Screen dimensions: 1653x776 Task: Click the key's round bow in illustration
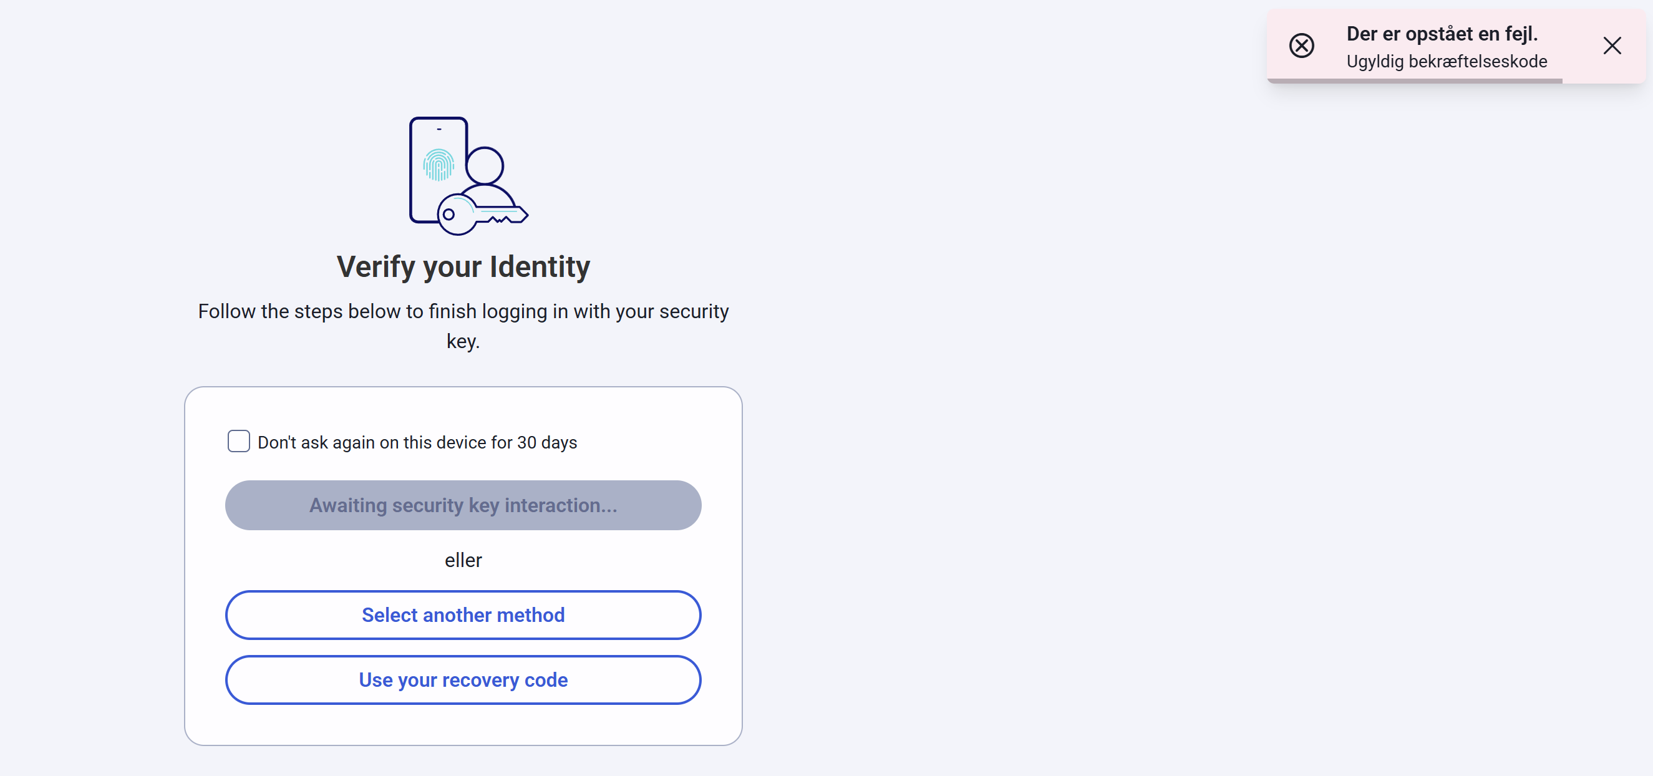(x=456, y=215)
